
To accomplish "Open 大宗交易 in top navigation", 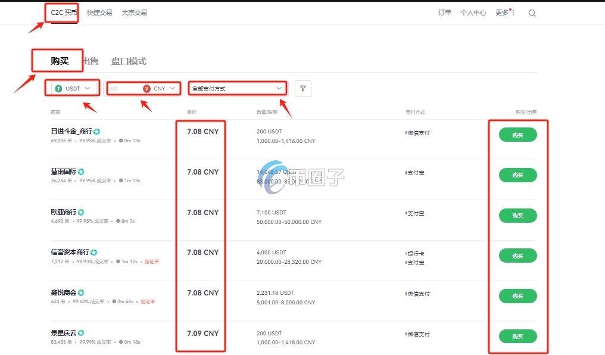I will (x=134, y=13).
